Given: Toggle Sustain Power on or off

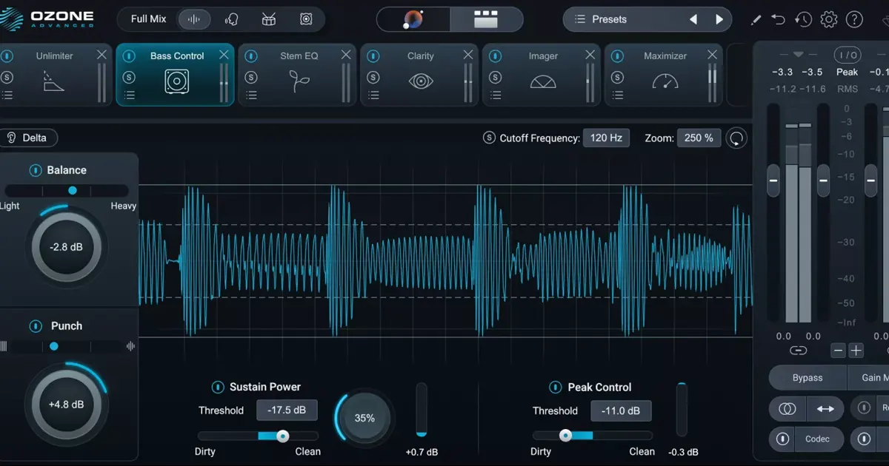Looking at the screenshot, I should 218,387.
